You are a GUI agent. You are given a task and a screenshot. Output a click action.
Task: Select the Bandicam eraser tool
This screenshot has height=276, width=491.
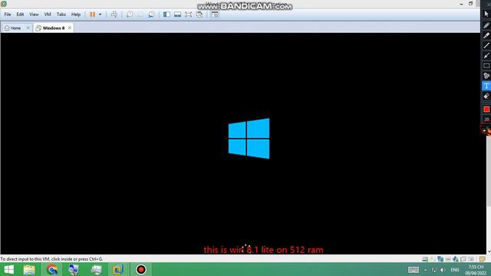(x=486, y=96)
